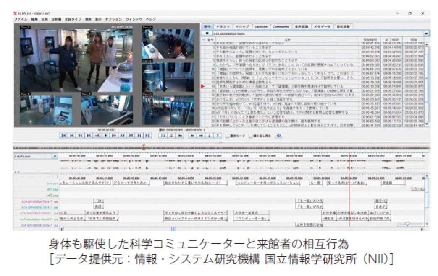Screen dimensions: 438x276
Task: Enable the 選択モード checkbox
Action: click(227, 136)
